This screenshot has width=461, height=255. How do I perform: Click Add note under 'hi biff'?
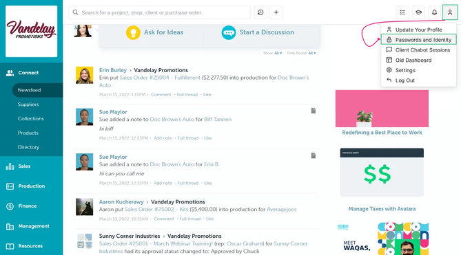[x=163, y=137]
